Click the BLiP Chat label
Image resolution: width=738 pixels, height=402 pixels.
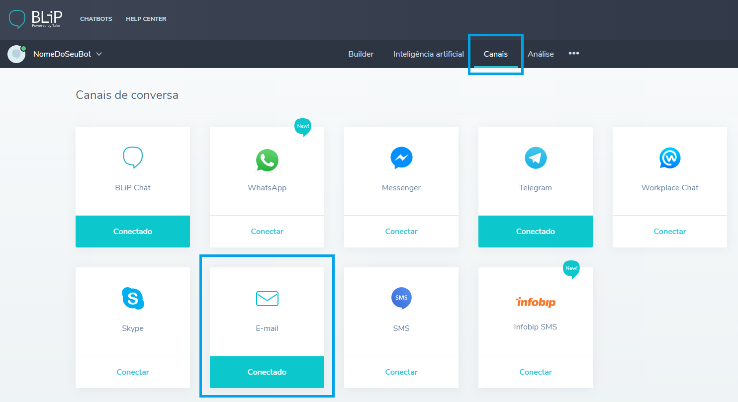(x=133, y=188)
